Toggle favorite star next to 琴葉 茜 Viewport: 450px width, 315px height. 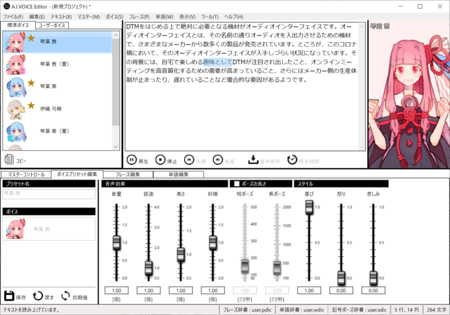[x=31, y=38]
